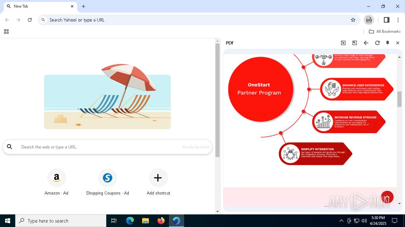The width and height of the screenshot is (405, 227).
Task: Click the red scroll-to-top button
Action: click(x=387, y=197)
